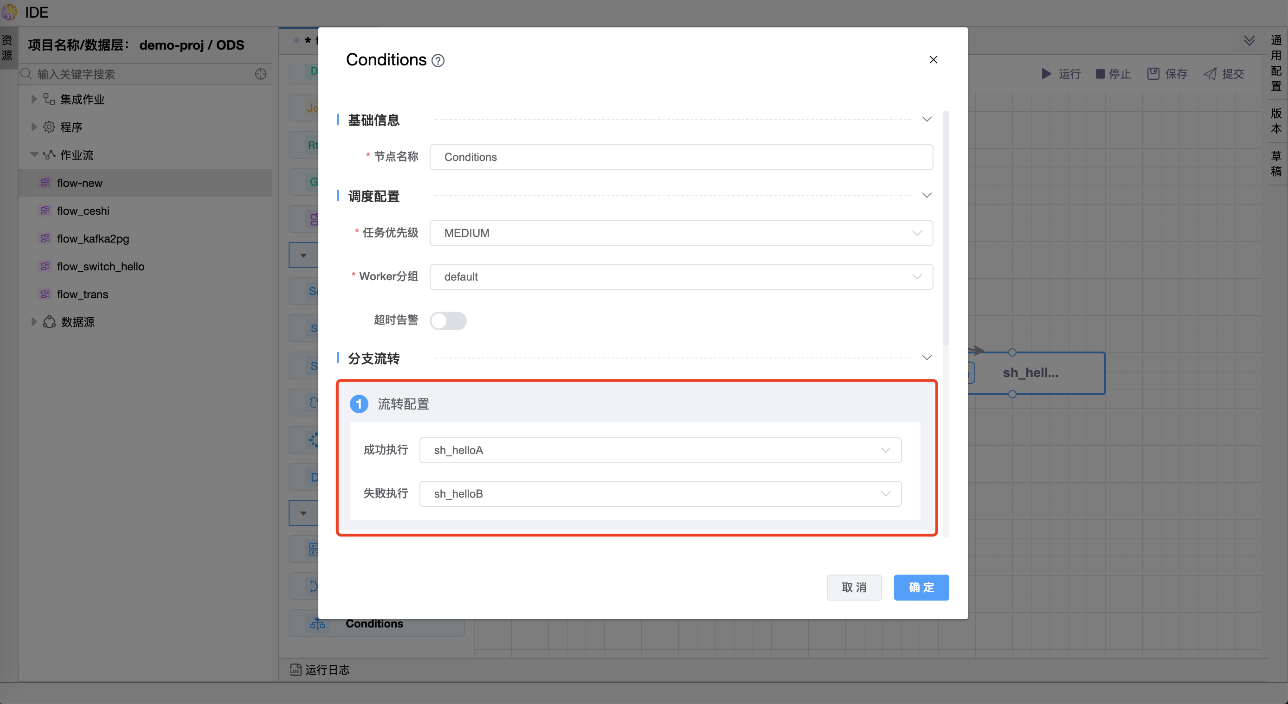
Task: Open the run log icon at bottom
Action: point(296,670)
